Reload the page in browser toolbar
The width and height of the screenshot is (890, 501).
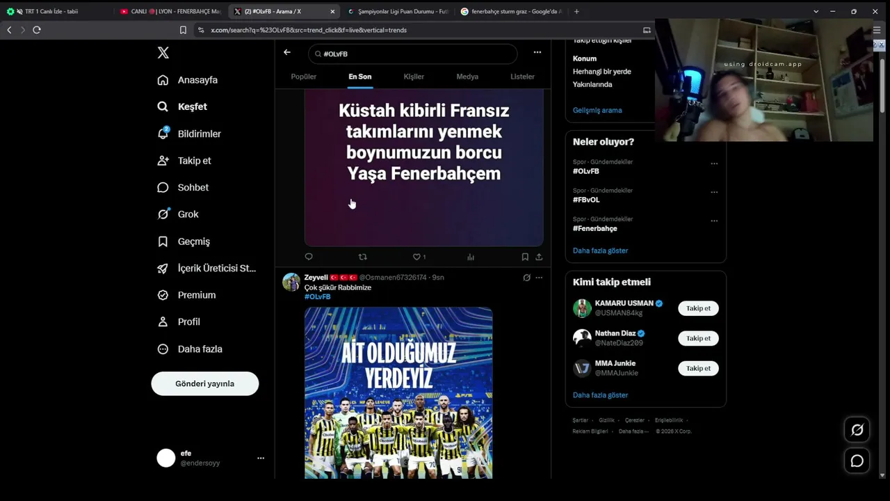[37, 30]
